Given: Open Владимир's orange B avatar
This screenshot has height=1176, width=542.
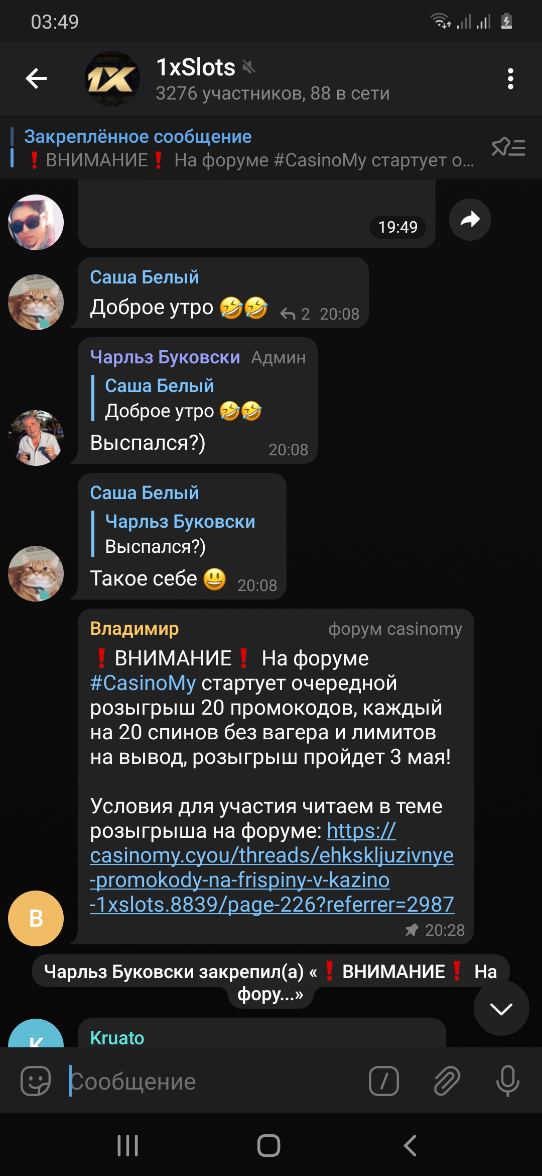Looking at the screenshot, I should tap(36, 918).
